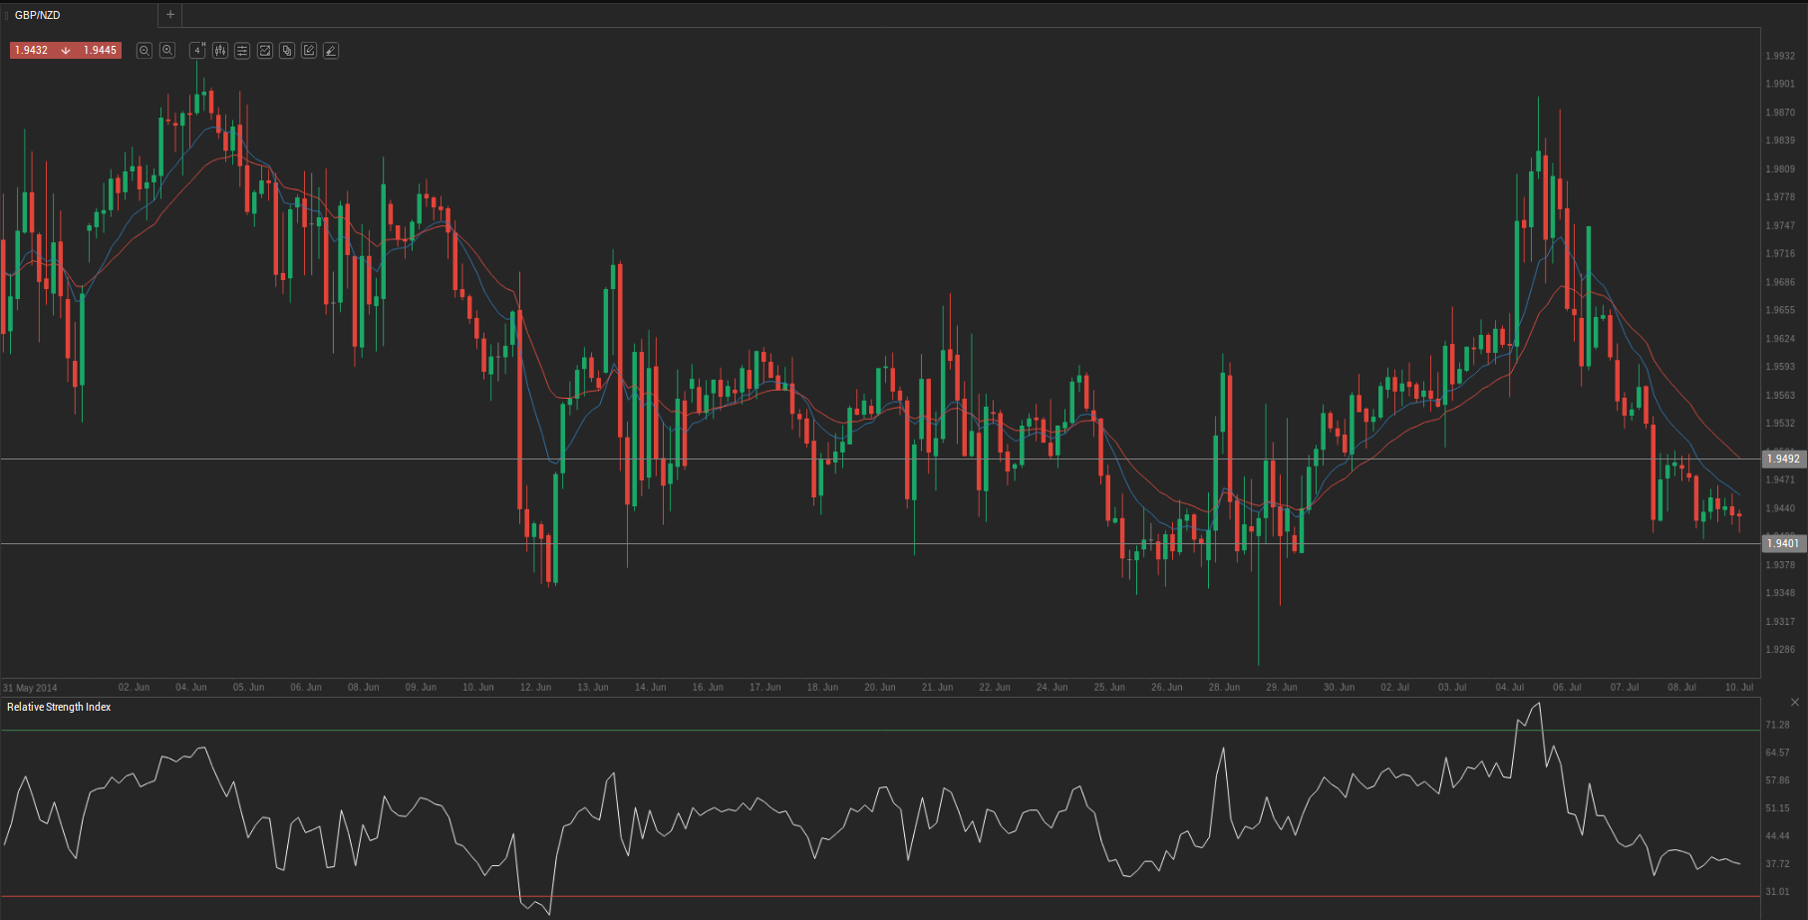Click the 1.9492 price level marker
Screen dimensions: 1808x920
click(1783, 459)
